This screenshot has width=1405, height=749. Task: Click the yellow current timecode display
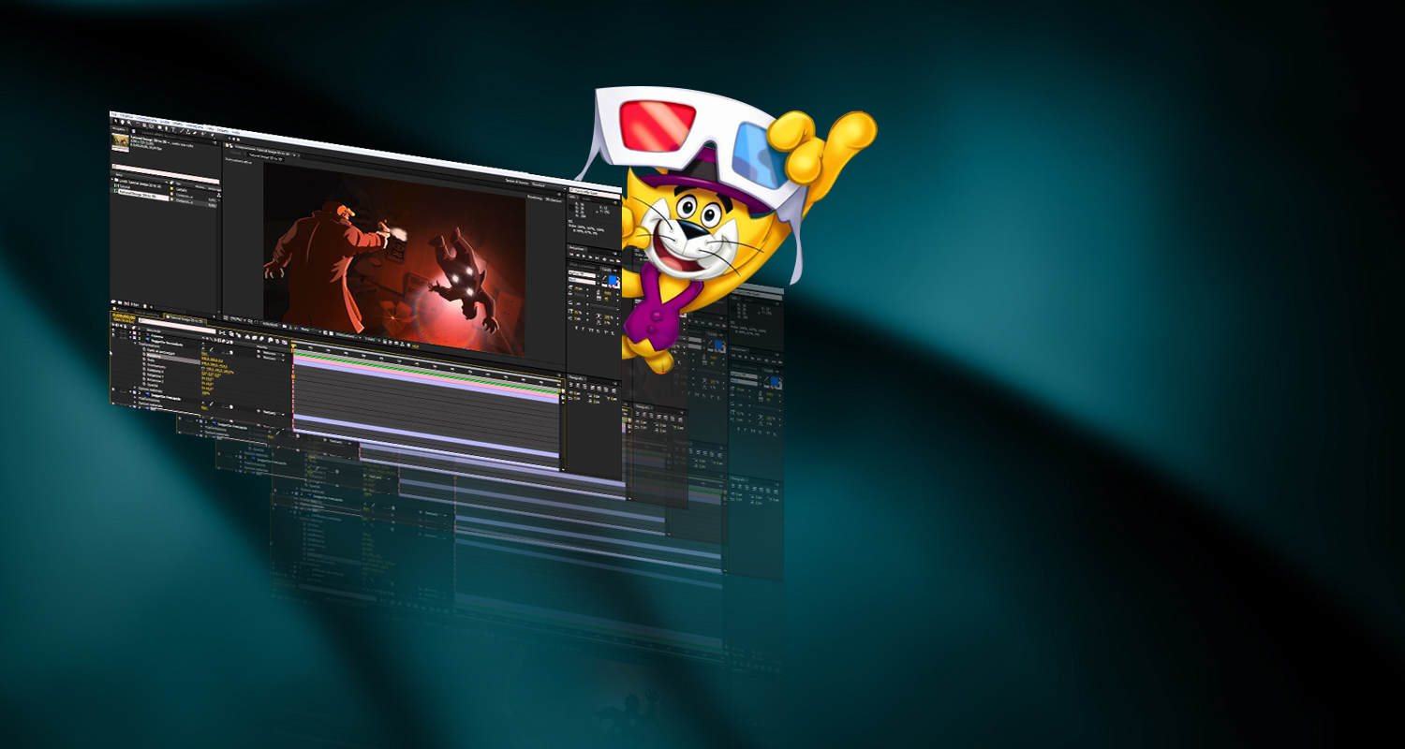pyautogui.click(x=124, y=318)
